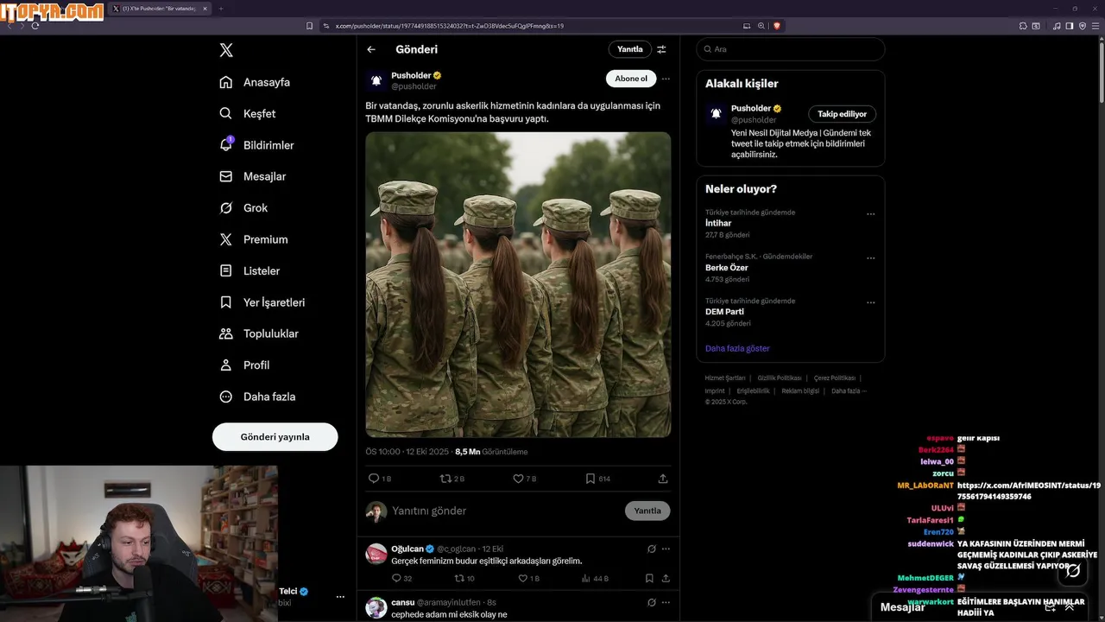1105x622 pixels.
Task: Open Grok from sidebar
Action: click(243, 207)
